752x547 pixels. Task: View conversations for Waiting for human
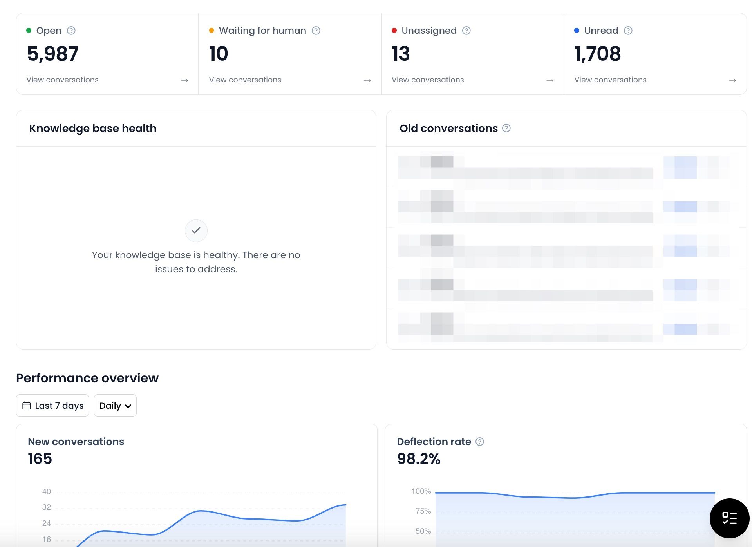point(245,80)
